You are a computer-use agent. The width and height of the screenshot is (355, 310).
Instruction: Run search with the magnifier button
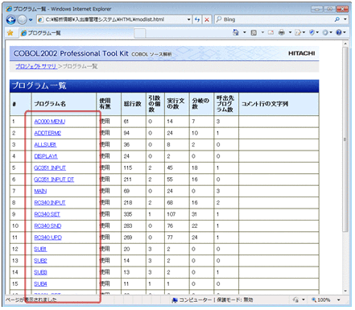pos(337,19)
